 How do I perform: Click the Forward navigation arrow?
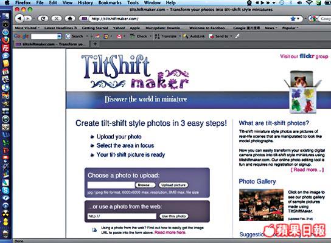point(27,19)
